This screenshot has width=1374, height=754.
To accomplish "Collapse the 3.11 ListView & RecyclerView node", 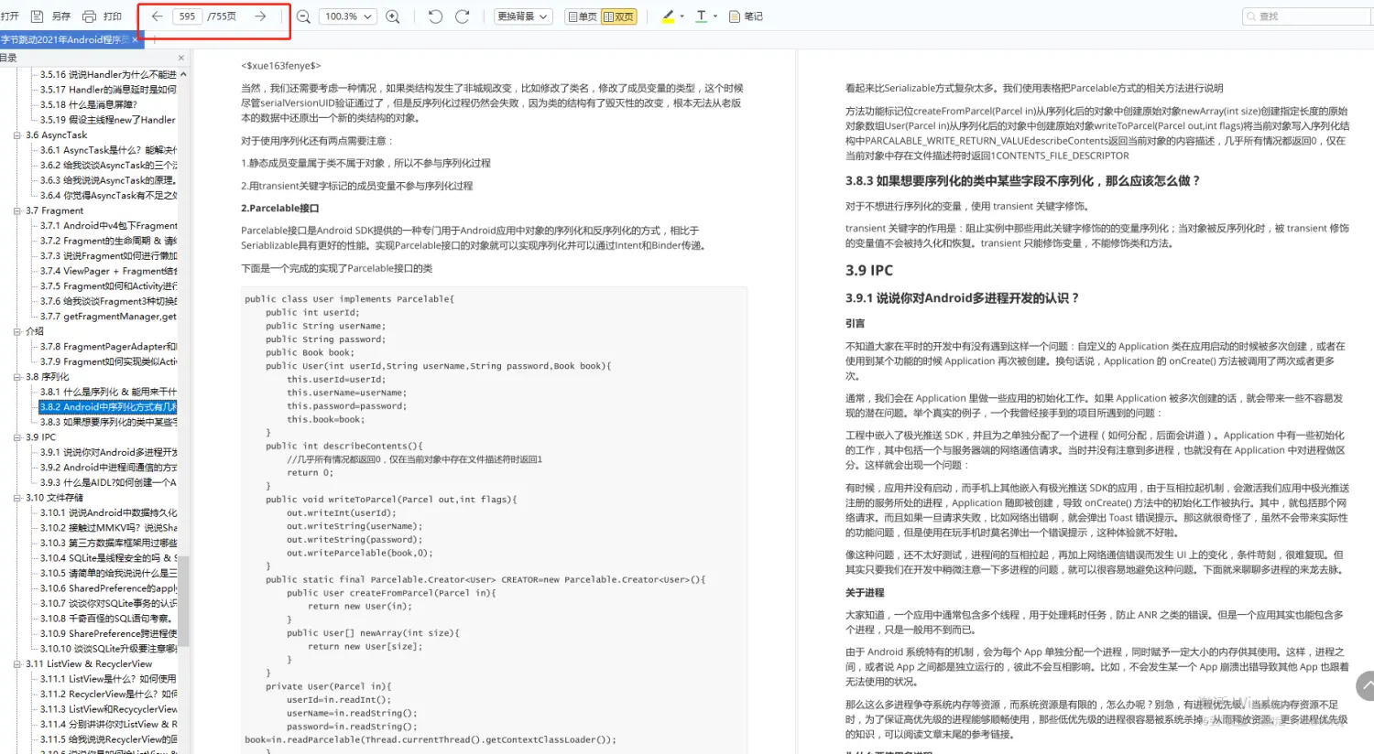I will (17, 663).
